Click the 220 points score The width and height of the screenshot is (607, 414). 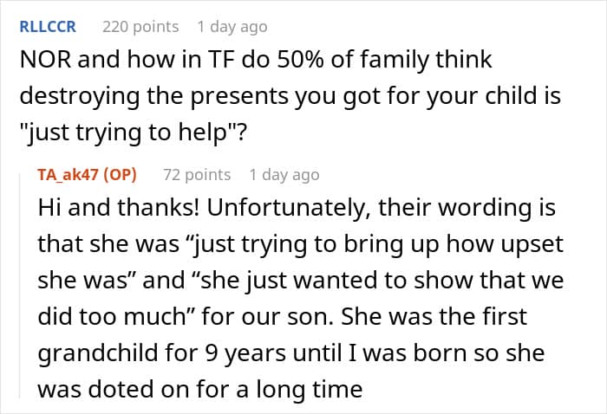140,27
